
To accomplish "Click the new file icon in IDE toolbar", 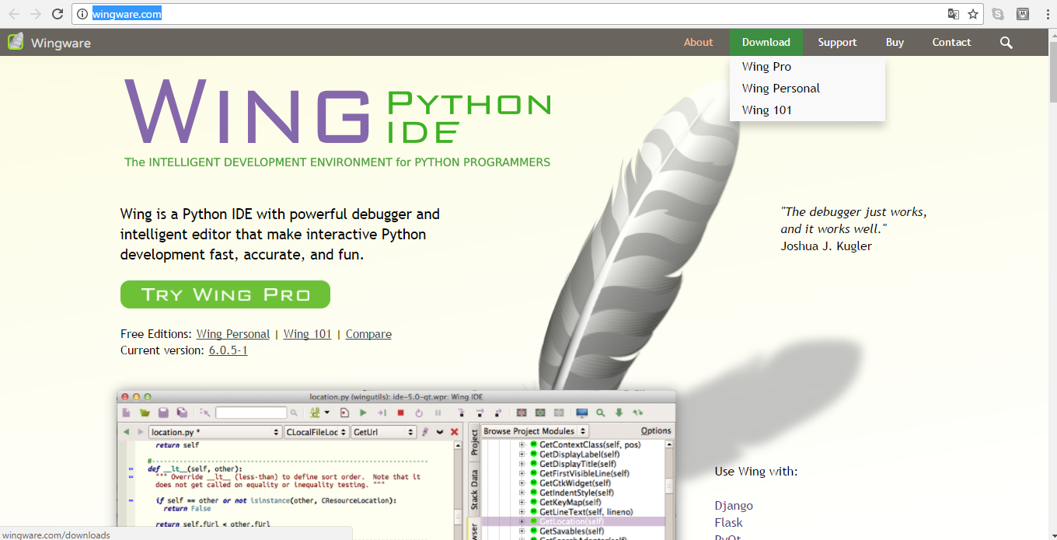I will coord(126,413).
